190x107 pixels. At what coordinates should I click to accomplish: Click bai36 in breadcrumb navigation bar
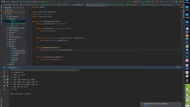coord(13,2)
